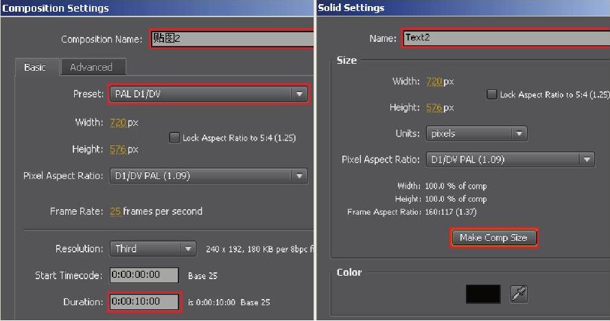Open Resolution dropdown showing Third
610x321 pixels.
(153, 248)
